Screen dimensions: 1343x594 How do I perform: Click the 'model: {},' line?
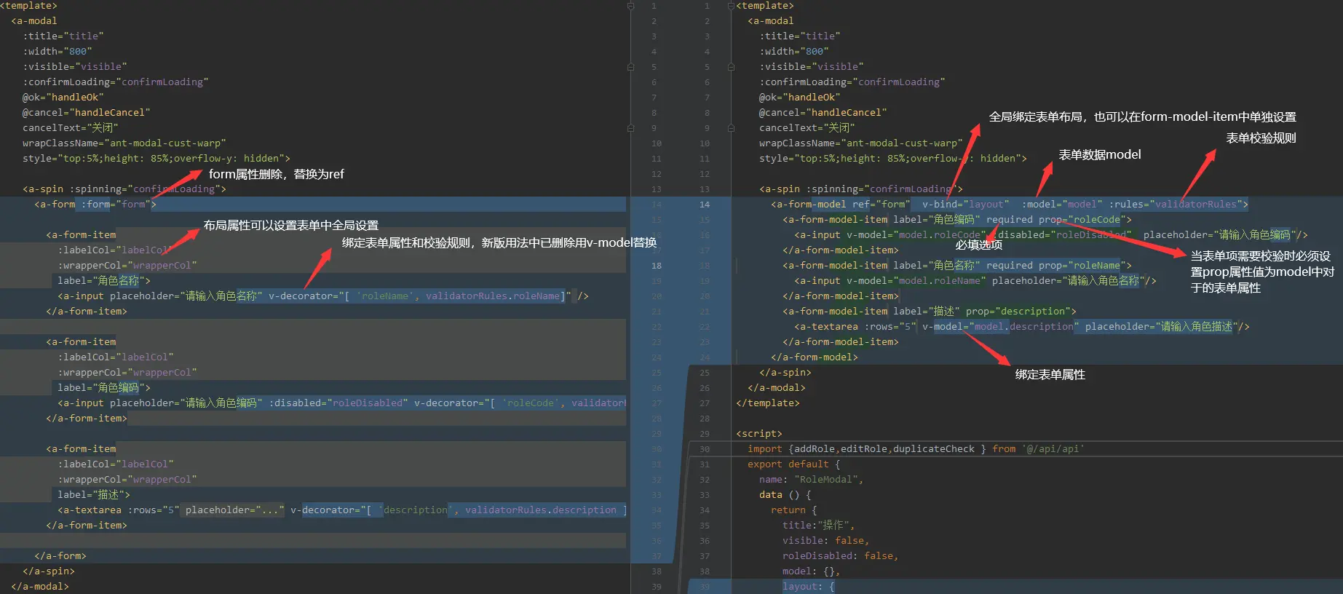coord(812,571)
